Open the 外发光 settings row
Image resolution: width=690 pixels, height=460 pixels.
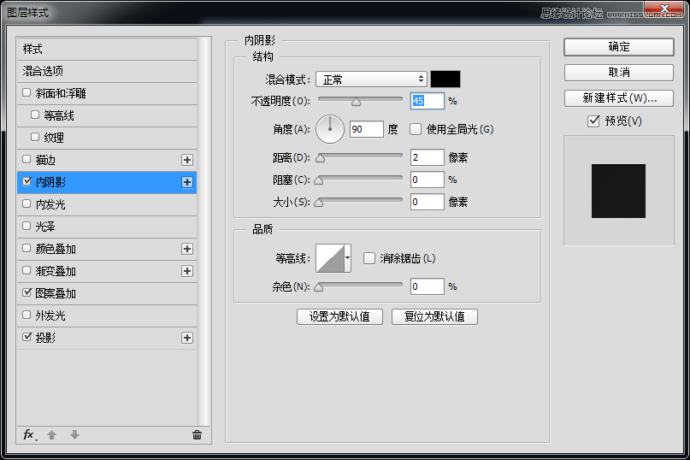[107, 316]
